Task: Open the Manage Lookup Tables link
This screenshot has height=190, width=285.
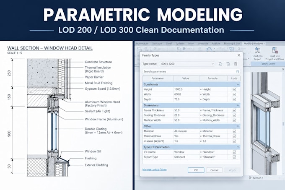Action: 155,169
